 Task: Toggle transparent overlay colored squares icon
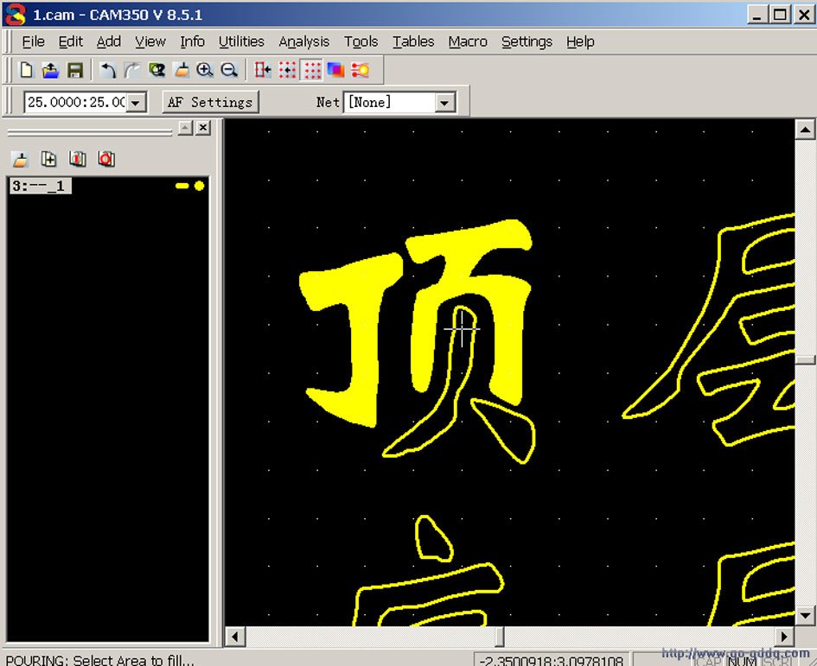click(x=335, y=70)
